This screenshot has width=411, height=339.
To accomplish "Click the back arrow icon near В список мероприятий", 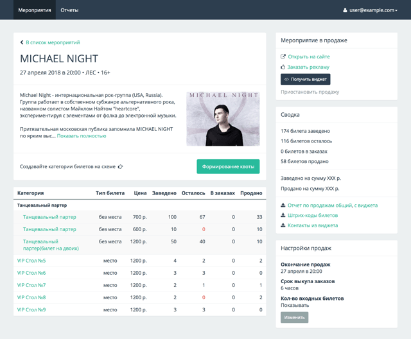I will (22, 43).
